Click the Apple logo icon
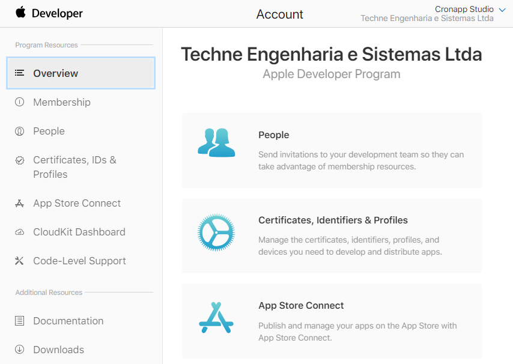 [x=20, y=12]
